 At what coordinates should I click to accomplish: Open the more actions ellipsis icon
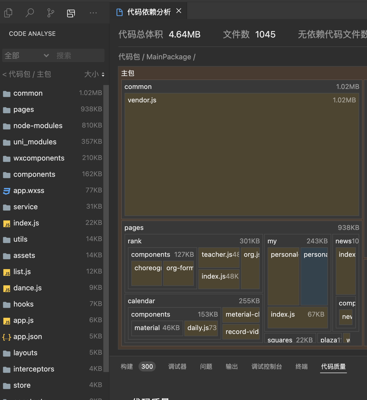(x=93, y=13)
